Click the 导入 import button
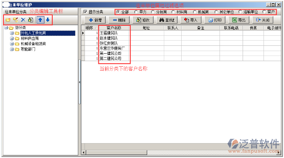The height and width of the screenshot is (158, 284). (x=191, y=20)
